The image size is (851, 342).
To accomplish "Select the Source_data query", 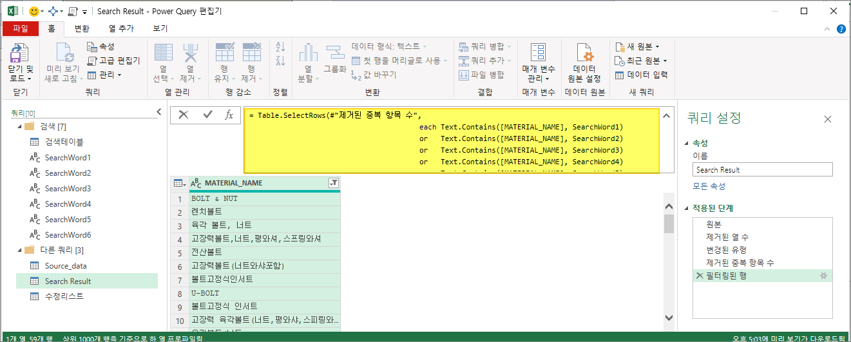I will pos(87,265).
